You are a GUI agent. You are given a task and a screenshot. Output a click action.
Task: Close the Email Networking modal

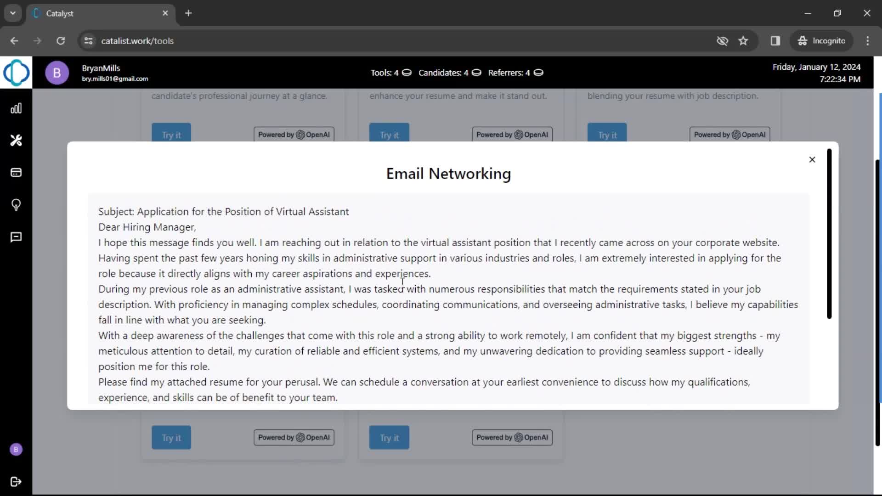(812, 158)
